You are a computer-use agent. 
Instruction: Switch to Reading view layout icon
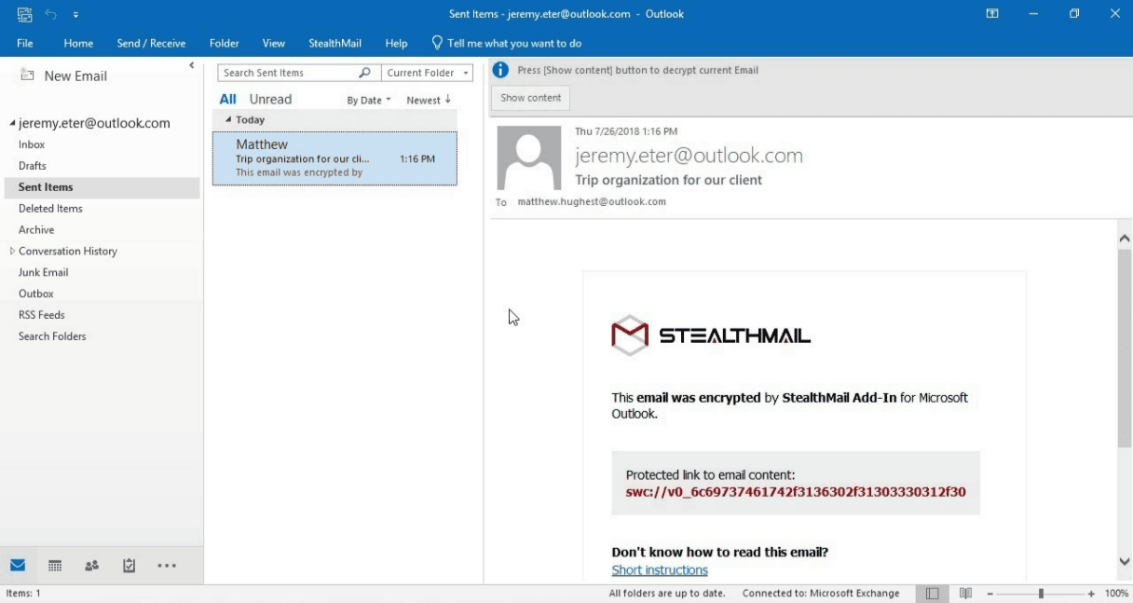click(966, 594)
